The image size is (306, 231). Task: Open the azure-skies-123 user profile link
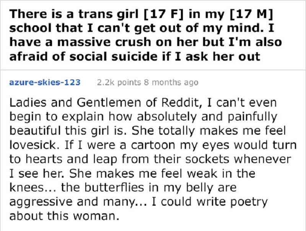click(45, 82)
